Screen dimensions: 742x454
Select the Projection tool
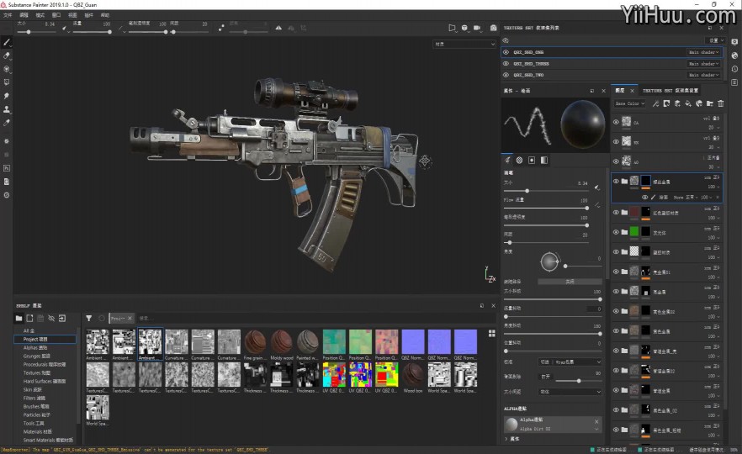(x=7, y=69)
